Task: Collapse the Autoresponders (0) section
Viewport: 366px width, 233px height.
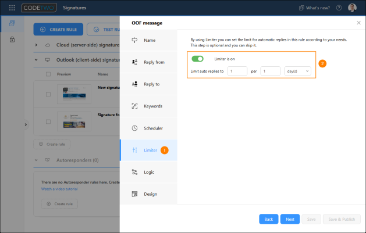Action: pyautogui.click(x=36, y=160)
